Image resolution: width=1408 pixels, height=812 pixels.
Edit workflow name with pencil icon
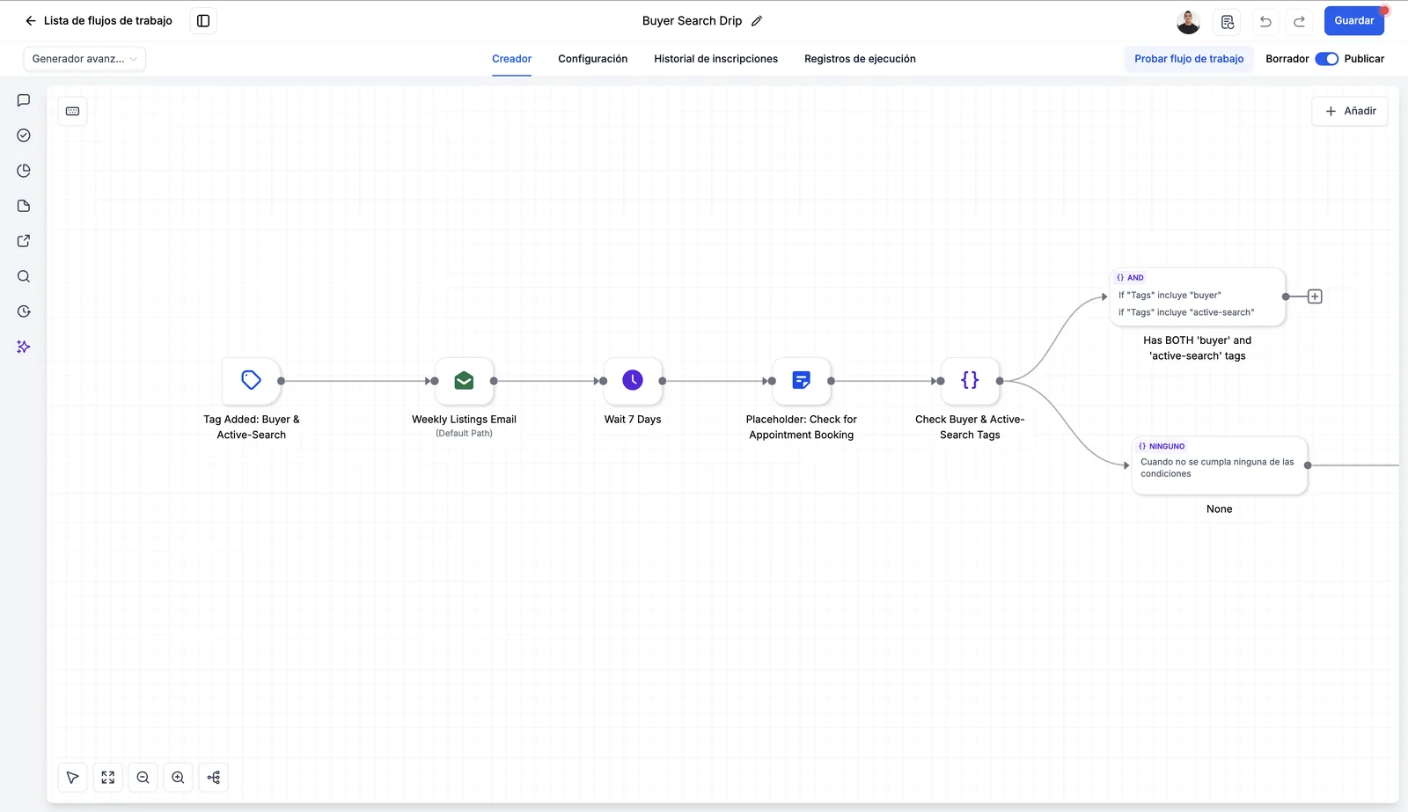click(x=757, y=21)
